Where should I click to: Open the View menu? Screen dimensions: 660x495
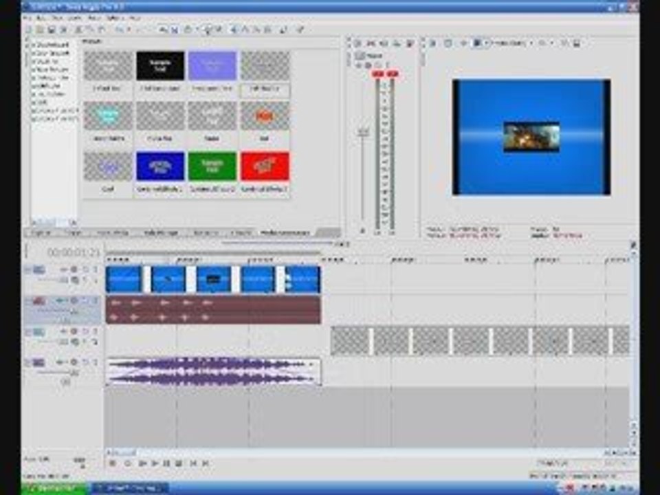point(57,19)
